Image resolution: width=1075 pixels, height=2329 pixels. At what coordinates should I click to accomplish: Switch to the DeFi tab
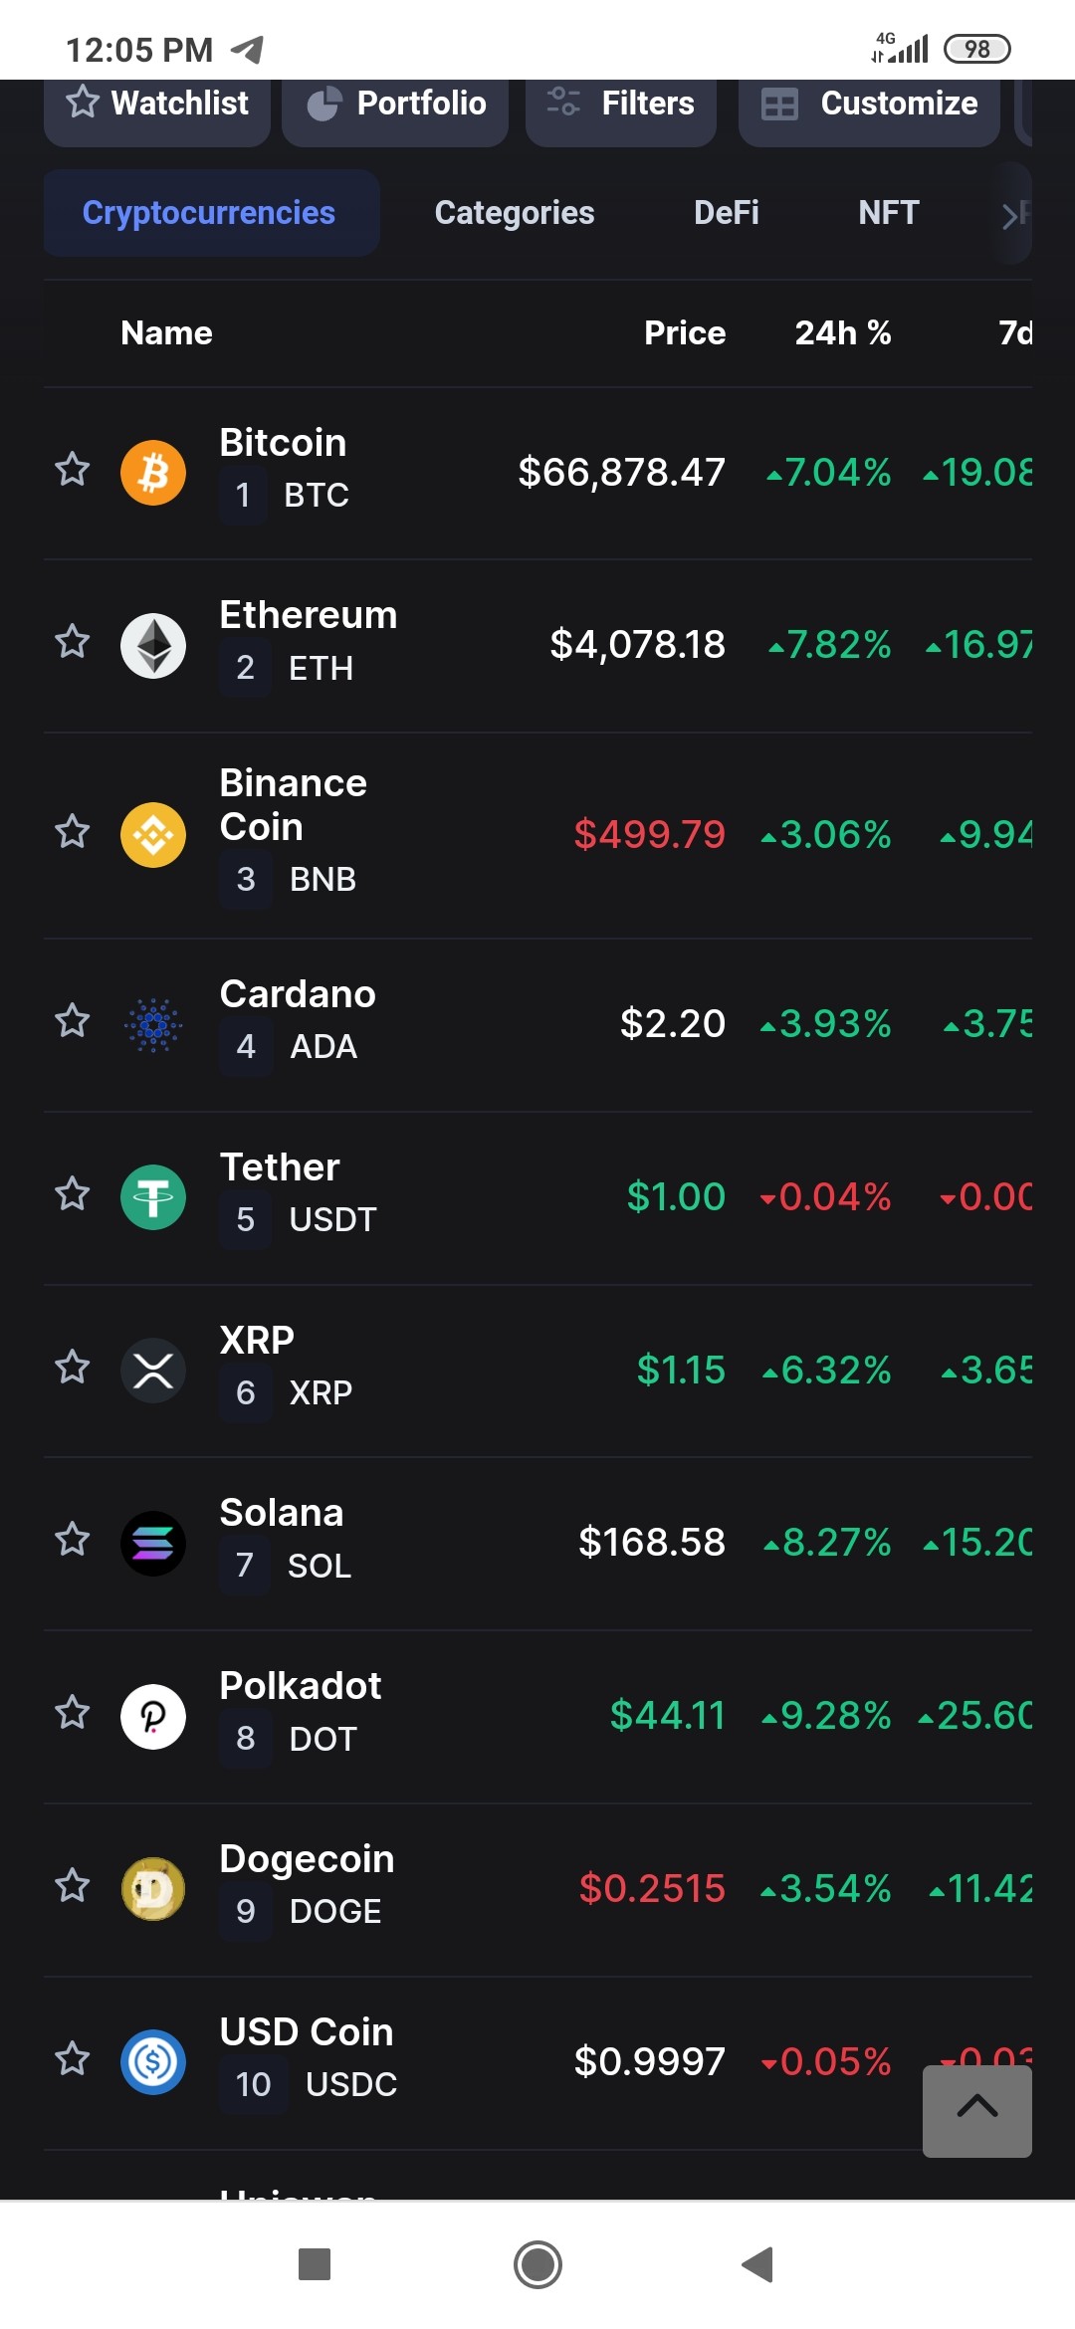pos(727,213)
